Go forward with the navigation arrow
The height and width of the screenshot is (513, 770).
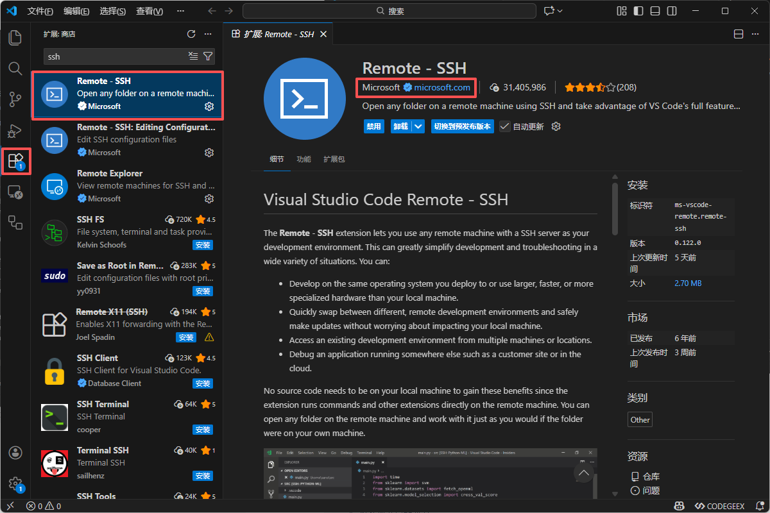(230, 11)
